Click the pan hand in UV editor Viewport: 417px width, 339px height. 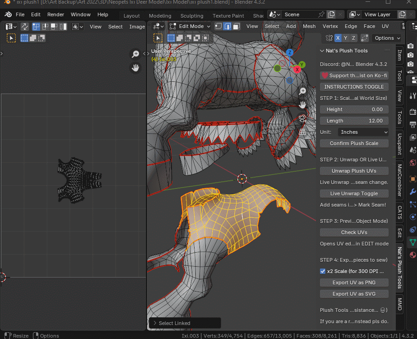tap(136, 68)
